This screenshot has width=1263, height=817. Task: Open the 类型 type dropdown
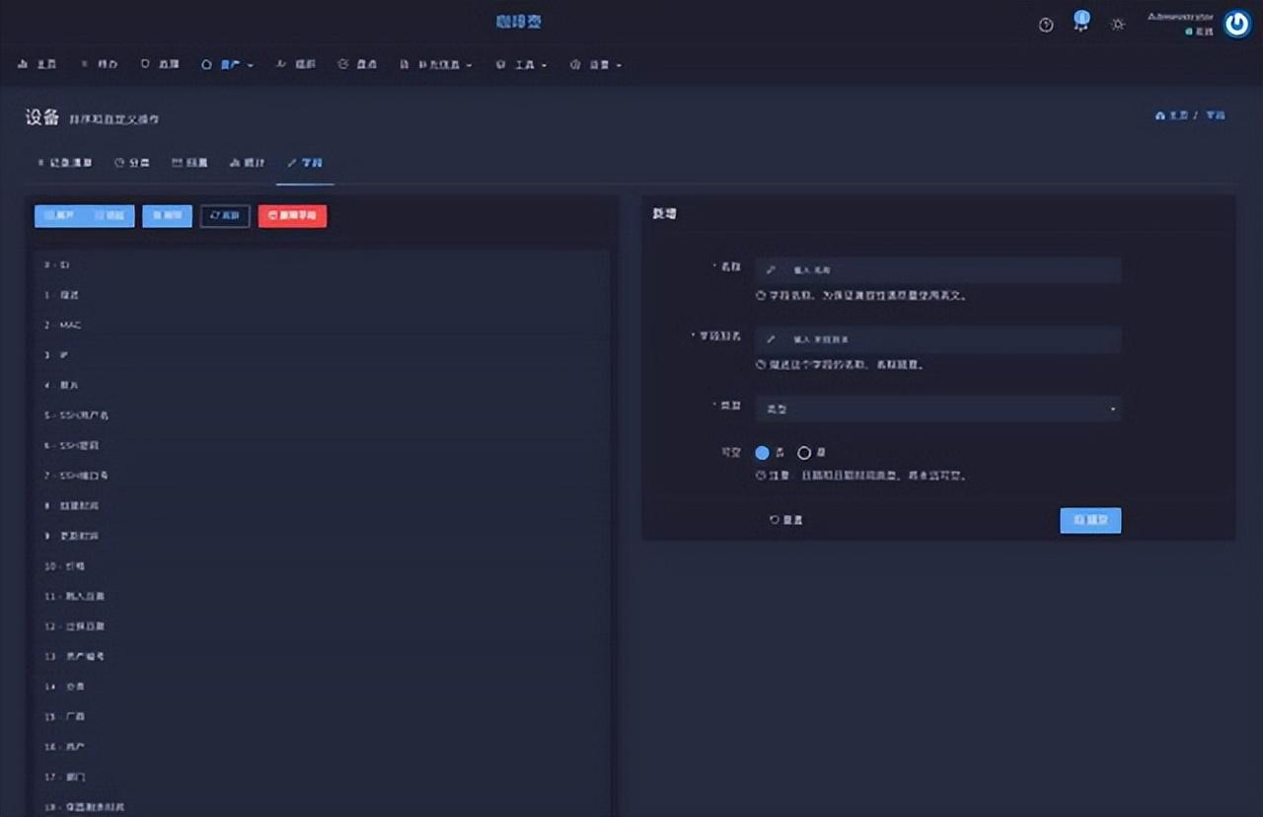pyautogui.click(x=937, y=408)
